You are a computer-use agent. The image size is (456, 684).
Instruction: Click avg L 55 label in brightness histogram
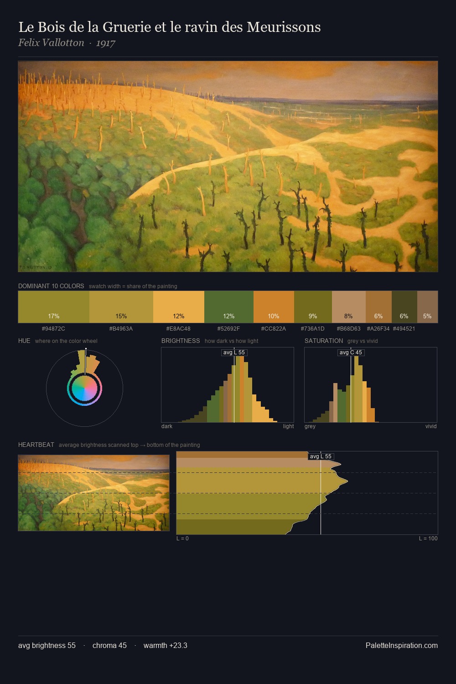pos(234,352)
